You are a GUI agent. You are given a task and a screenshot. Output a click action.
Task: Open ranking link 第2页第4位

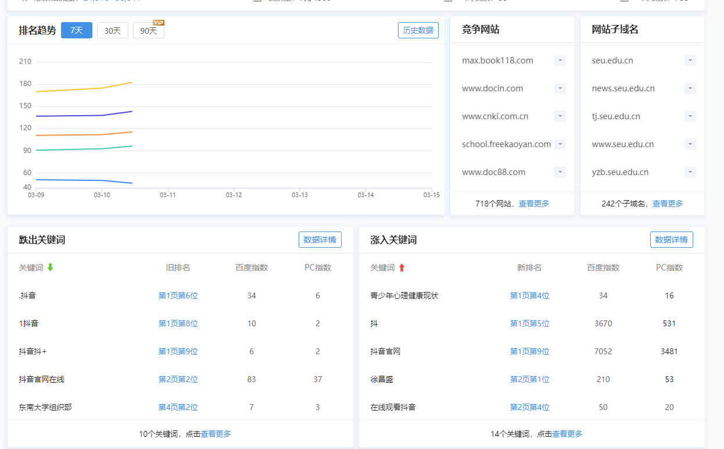tap(530, 407)
